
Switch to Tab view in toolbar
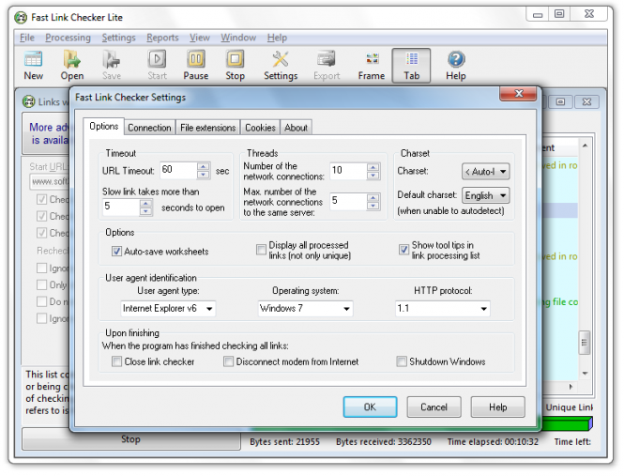412,66
